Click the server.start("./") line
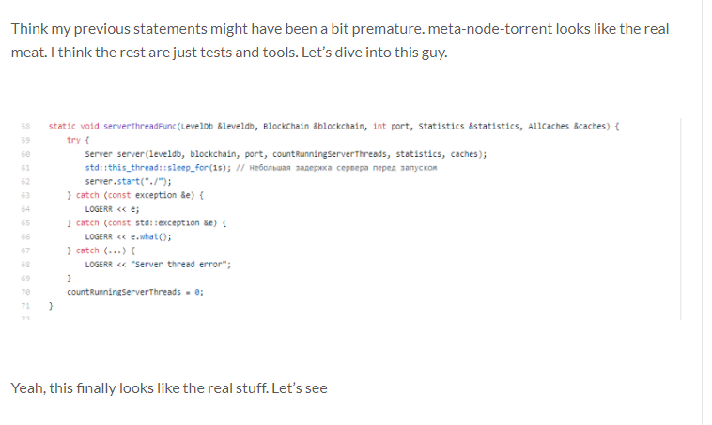712x425 pixels. pyautogui.click(x=123, y=181)
